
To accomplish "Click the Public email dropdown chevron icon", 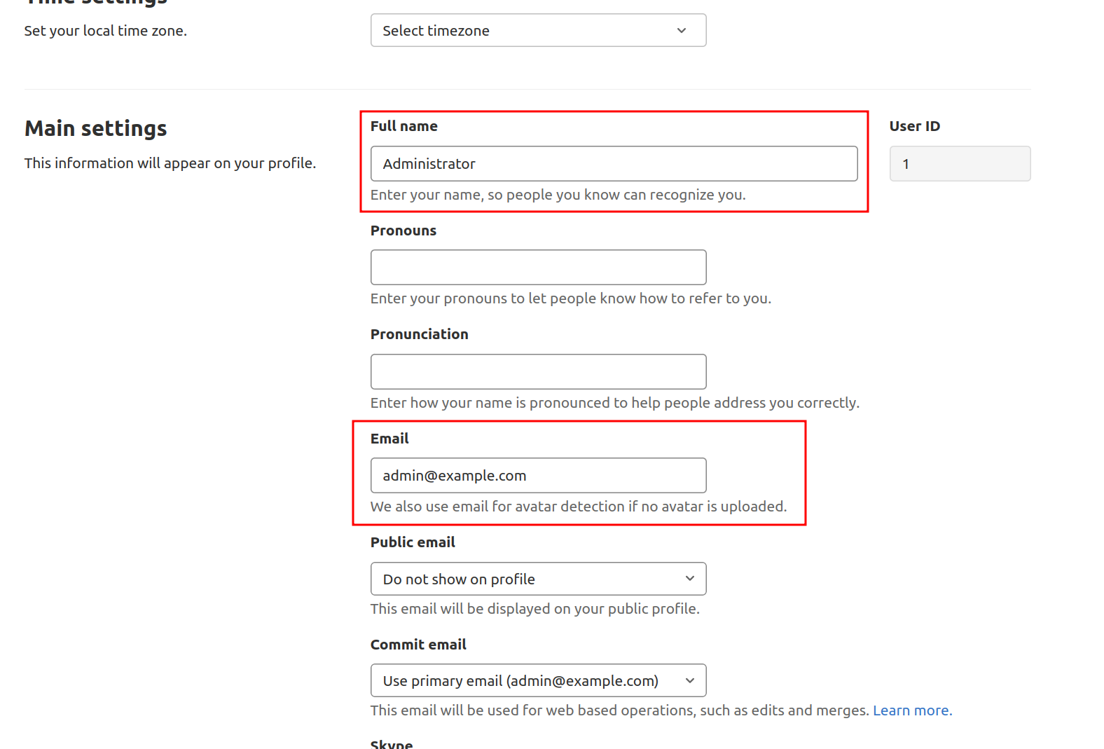I will point(689,579).
